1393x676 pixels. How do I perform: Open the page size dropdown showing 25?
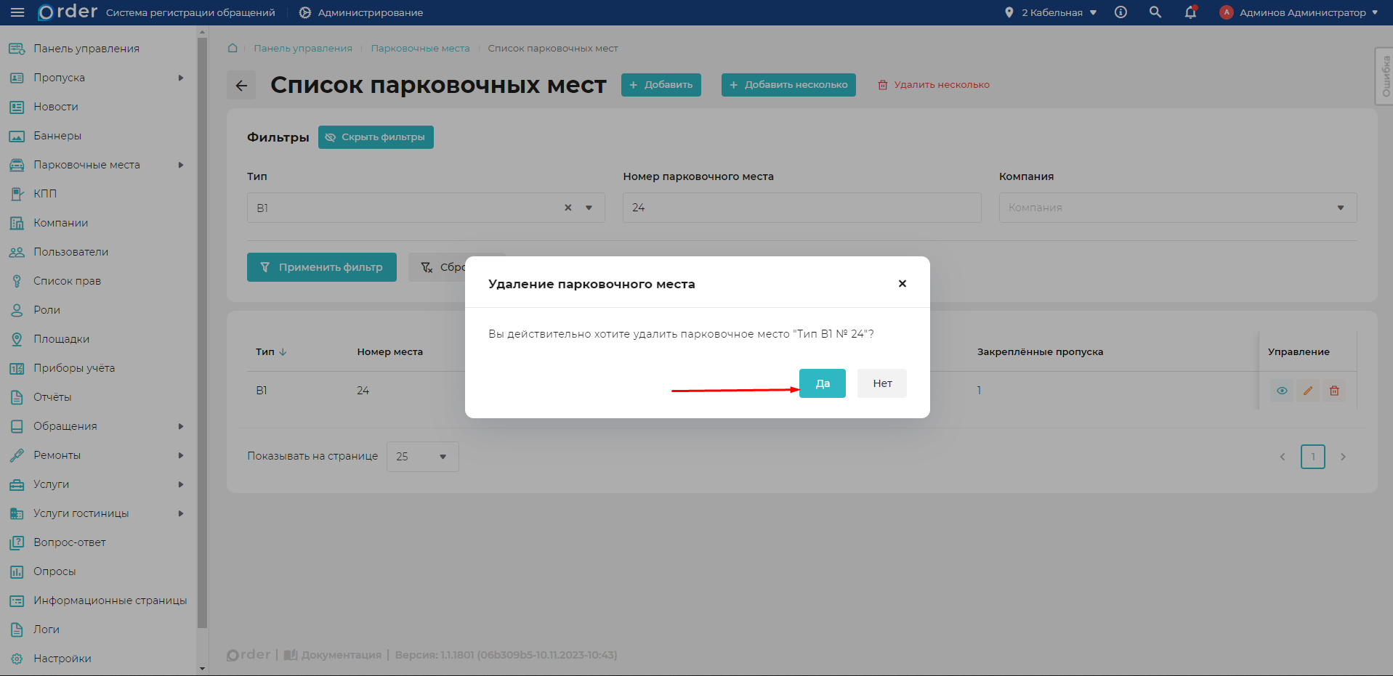point(422,456)
